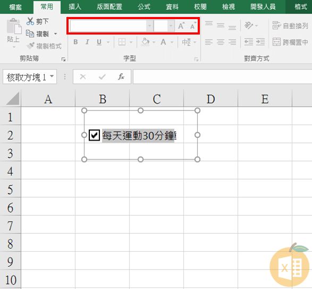Toggle Italic formatting button

[87, 42]
